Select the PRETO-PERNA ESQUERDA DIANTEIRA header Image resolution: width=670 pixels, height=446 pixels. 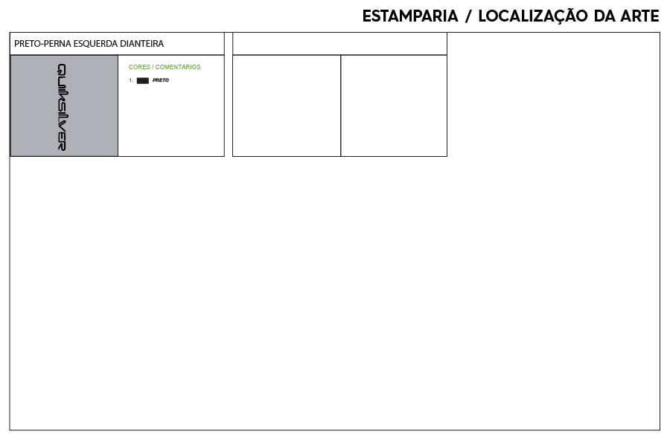pyautogui.click(x=89, y=44)
